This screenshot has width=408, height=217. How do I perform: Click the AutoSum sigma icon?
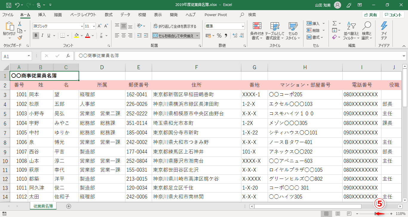[335, 23]
